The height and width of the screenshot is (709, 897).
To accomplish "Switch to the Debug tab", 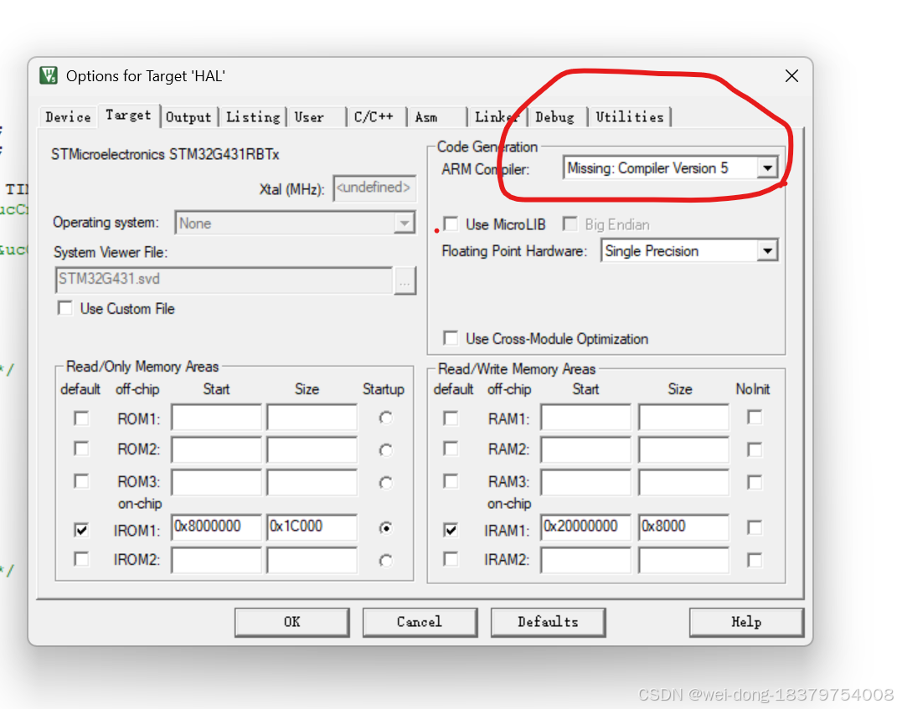I will pyautogui.click(x=555, y=117).
